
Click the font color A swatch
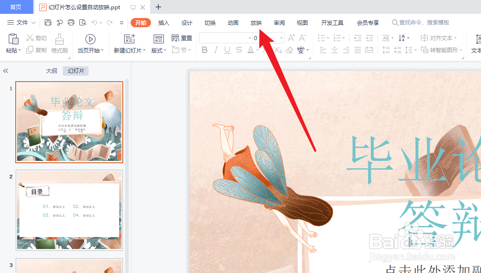pyautogui.click(x=251, y=50)
